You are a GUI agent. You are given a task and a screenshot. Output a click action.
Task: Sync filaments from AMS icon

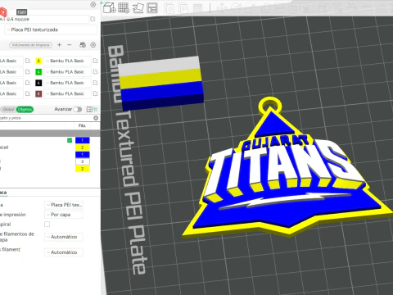(83, 45)
